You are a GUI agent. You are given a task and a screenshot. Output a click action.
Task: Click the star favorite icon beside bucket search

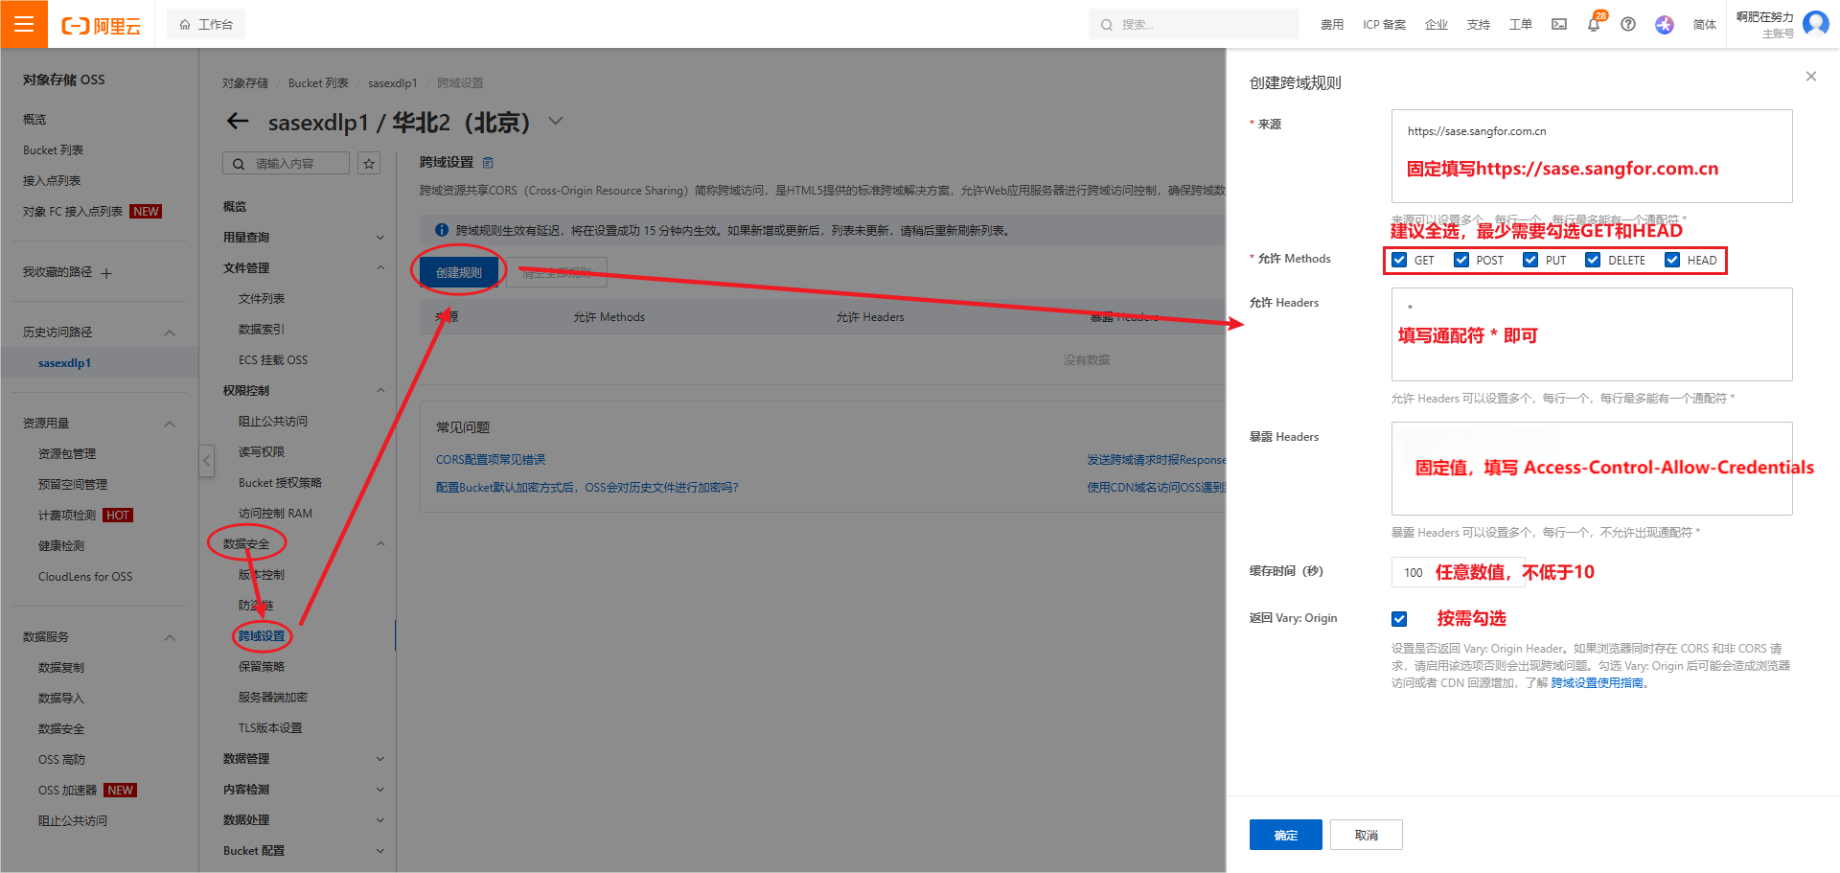pos(369,164)
